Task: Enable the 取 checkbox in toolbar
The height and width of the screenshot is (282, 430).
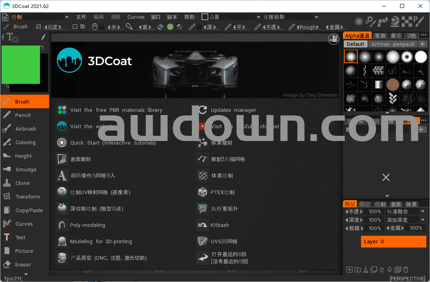Action: 75,27
